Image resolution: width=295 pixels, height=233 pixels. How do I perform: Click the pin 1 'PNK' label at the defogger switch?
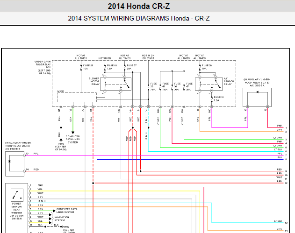[40, 185]
